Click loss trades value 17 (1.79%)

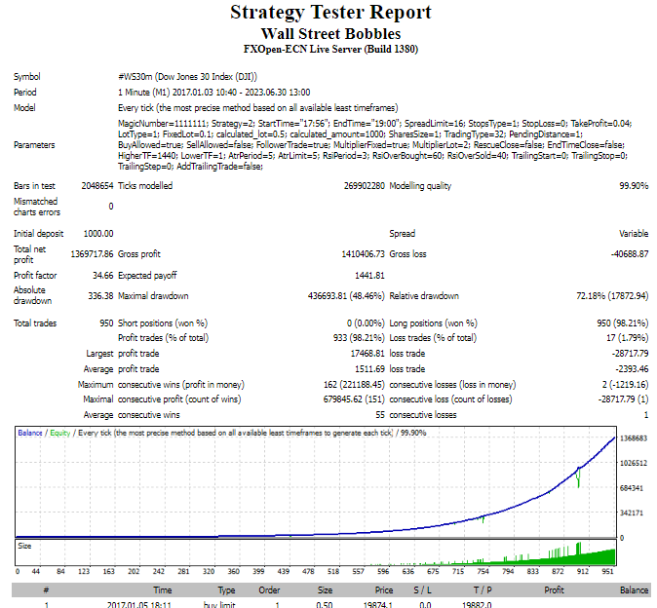tap(627, 338)
